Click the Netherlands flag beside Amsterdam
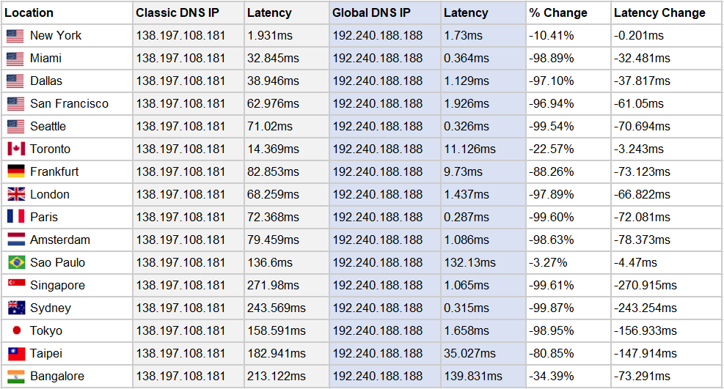724x389 pixels. point(15,240)
